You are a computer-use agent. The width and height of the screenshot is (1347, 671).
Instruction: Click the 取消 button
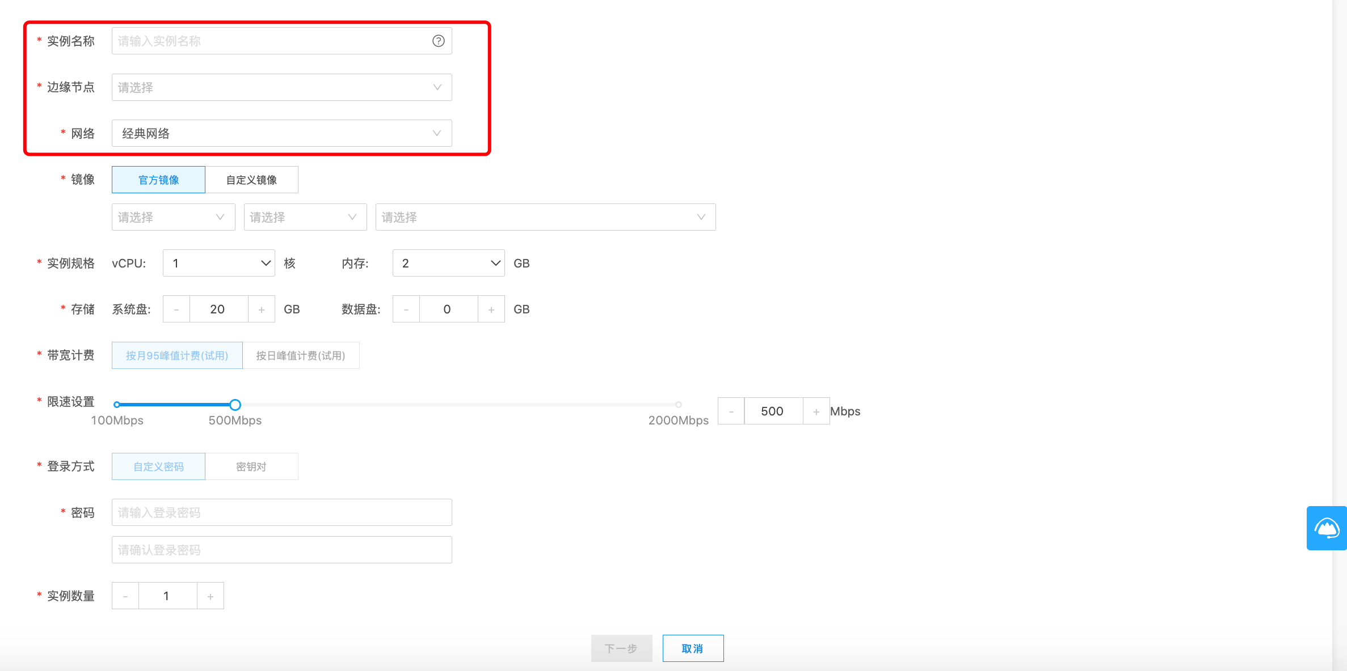coord(692,648)
